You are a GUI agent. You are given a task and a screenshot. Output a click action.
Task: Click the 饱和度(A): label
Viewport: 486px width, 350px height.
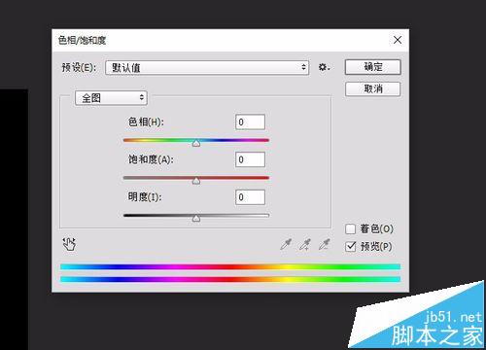point(151,159)
